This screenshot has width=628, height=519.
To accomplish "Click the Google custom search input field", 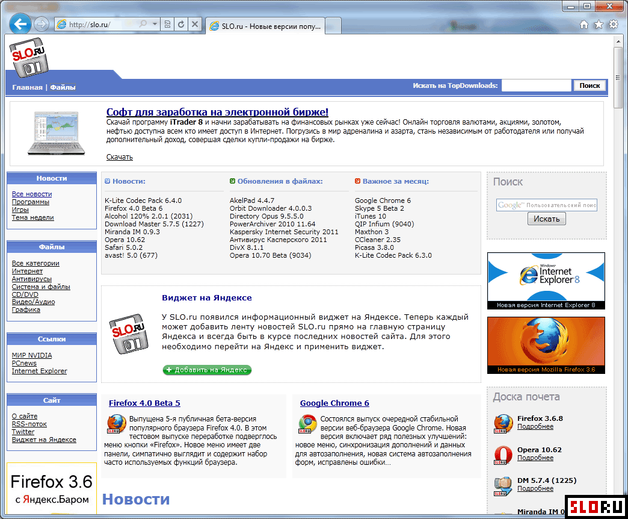I will 546,205.
